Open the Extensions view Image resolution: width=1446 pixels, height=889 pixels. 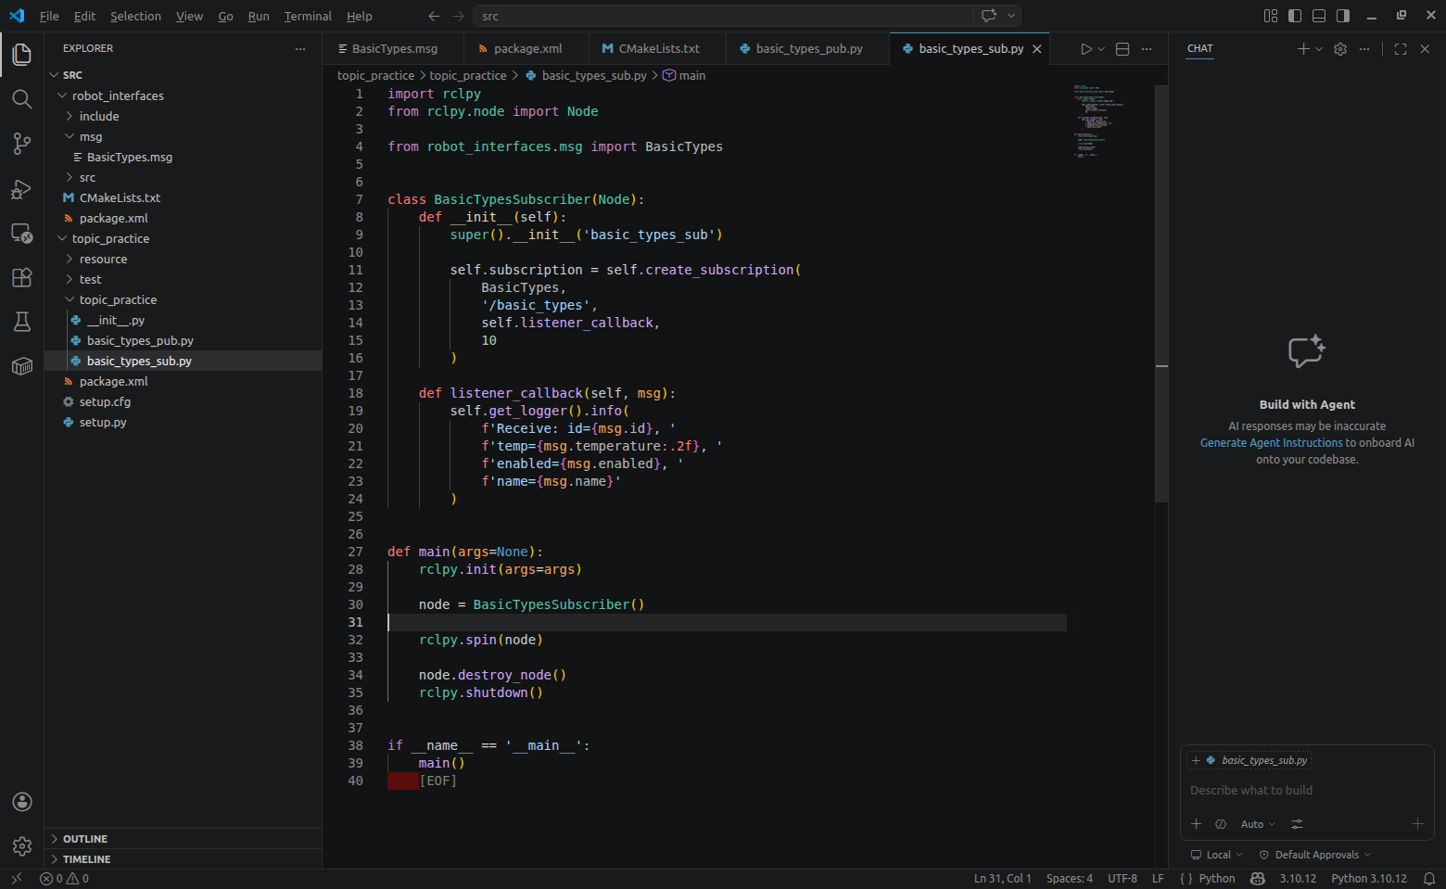(x=22, y=277)
